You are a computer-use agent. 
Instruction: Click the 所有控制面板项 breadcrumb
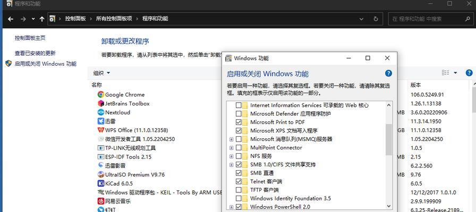pyautogui.click(x=114, y=19)
